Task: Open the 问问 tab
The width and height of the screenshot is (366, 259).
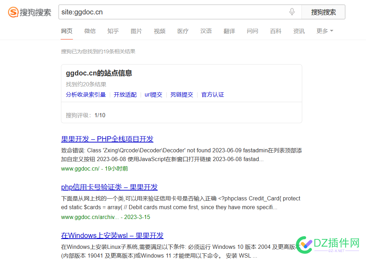Action: (252, 31)
